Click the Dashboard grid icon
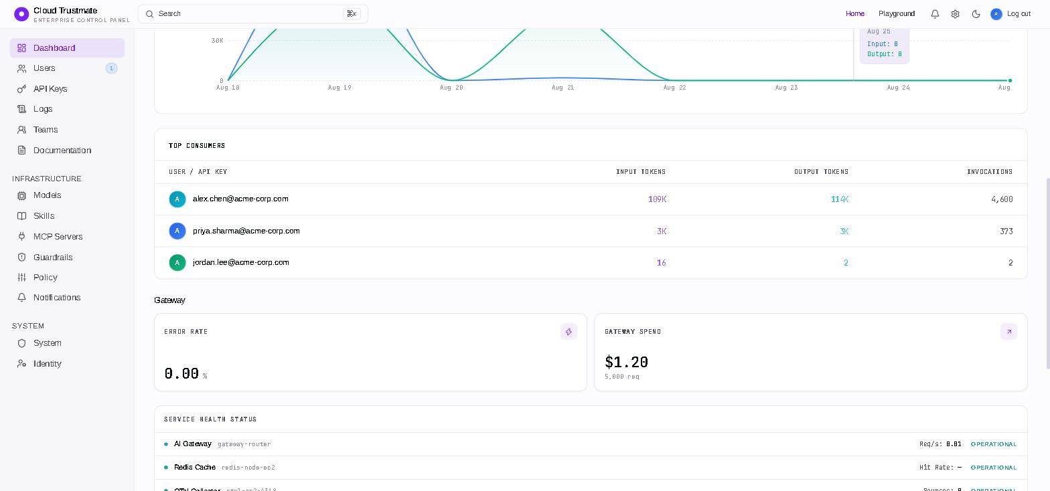1050x491 pixels. [x=21, y=48]
